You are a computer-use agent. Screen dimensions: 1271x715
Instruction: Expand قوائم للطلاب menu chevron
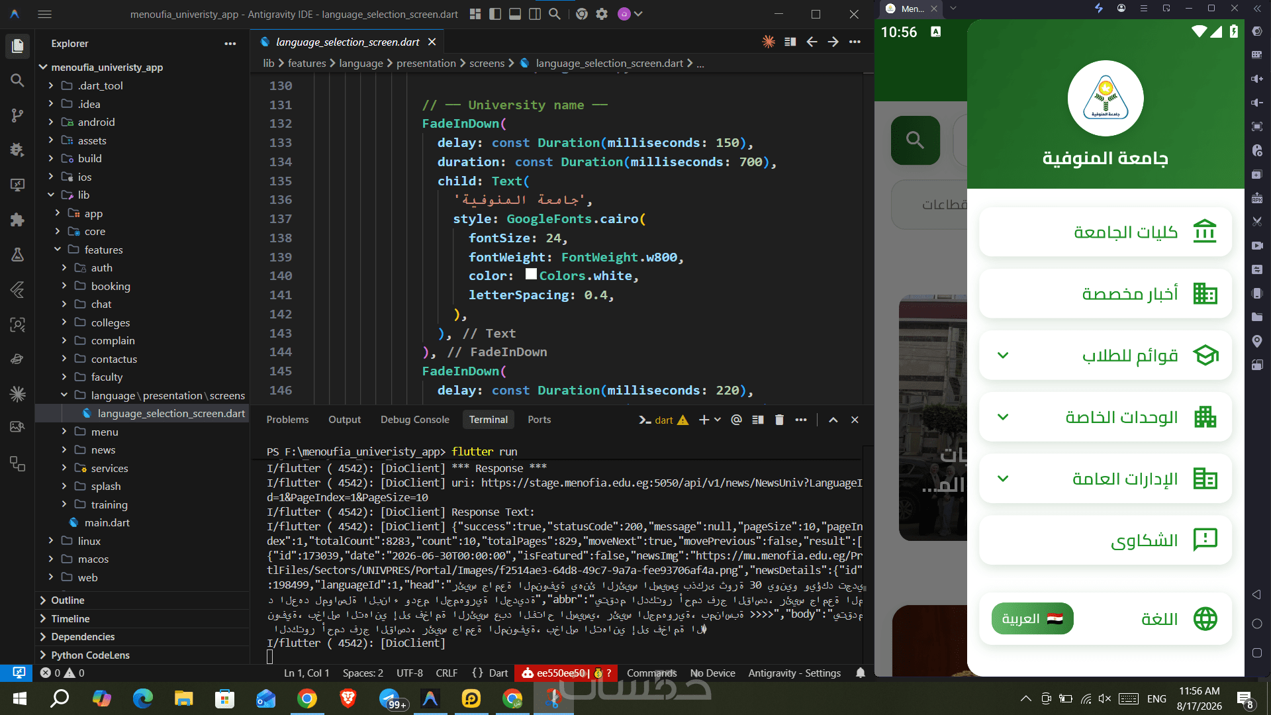(x=1003, y=356)
